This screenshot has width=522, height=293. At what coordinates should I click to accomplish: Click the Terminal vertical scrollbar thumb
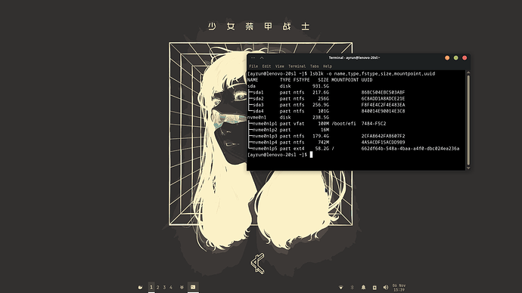pos(468,119)
